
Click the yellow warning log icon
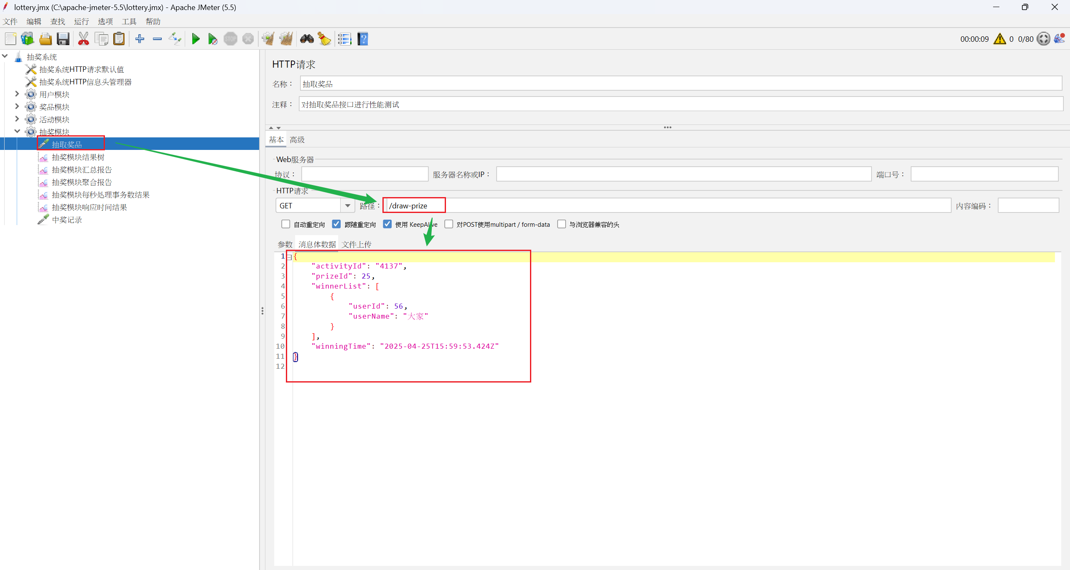coord(999,39)
